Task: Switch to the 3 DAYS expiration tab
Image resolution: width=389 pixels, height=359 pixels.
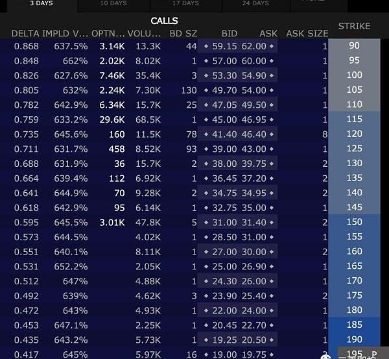Action: pos(41,4)
